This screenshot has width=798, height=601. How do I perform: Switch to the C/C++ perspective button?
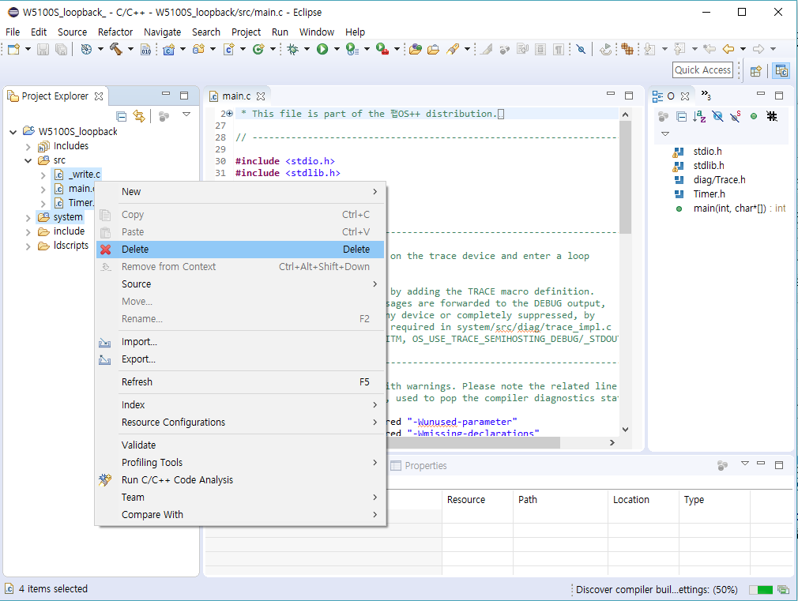tap(781, 71)
